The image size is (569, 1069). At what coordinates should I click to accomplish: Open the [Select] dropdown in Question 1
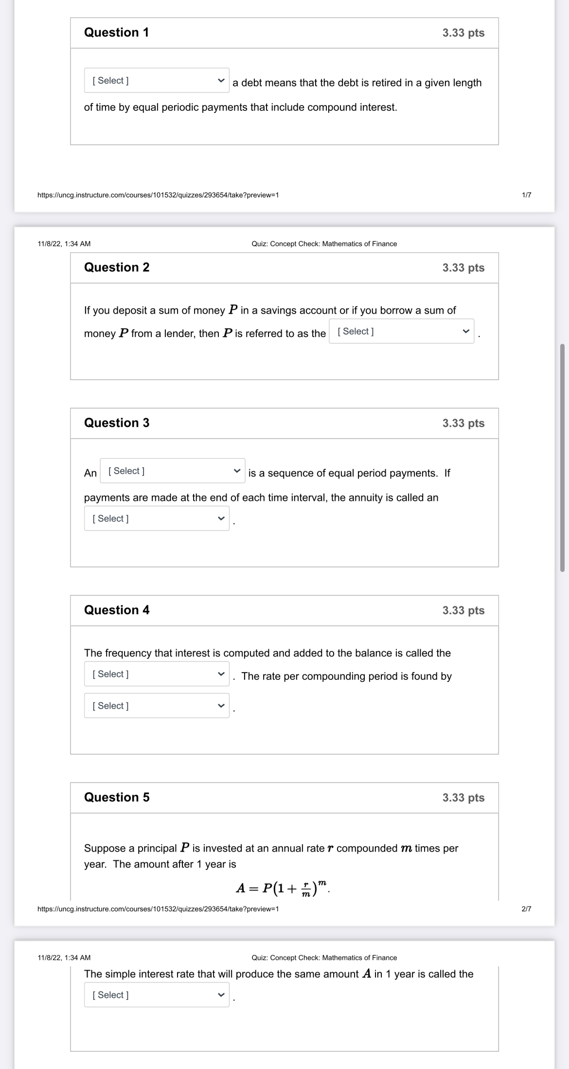(x=156, y=81)
